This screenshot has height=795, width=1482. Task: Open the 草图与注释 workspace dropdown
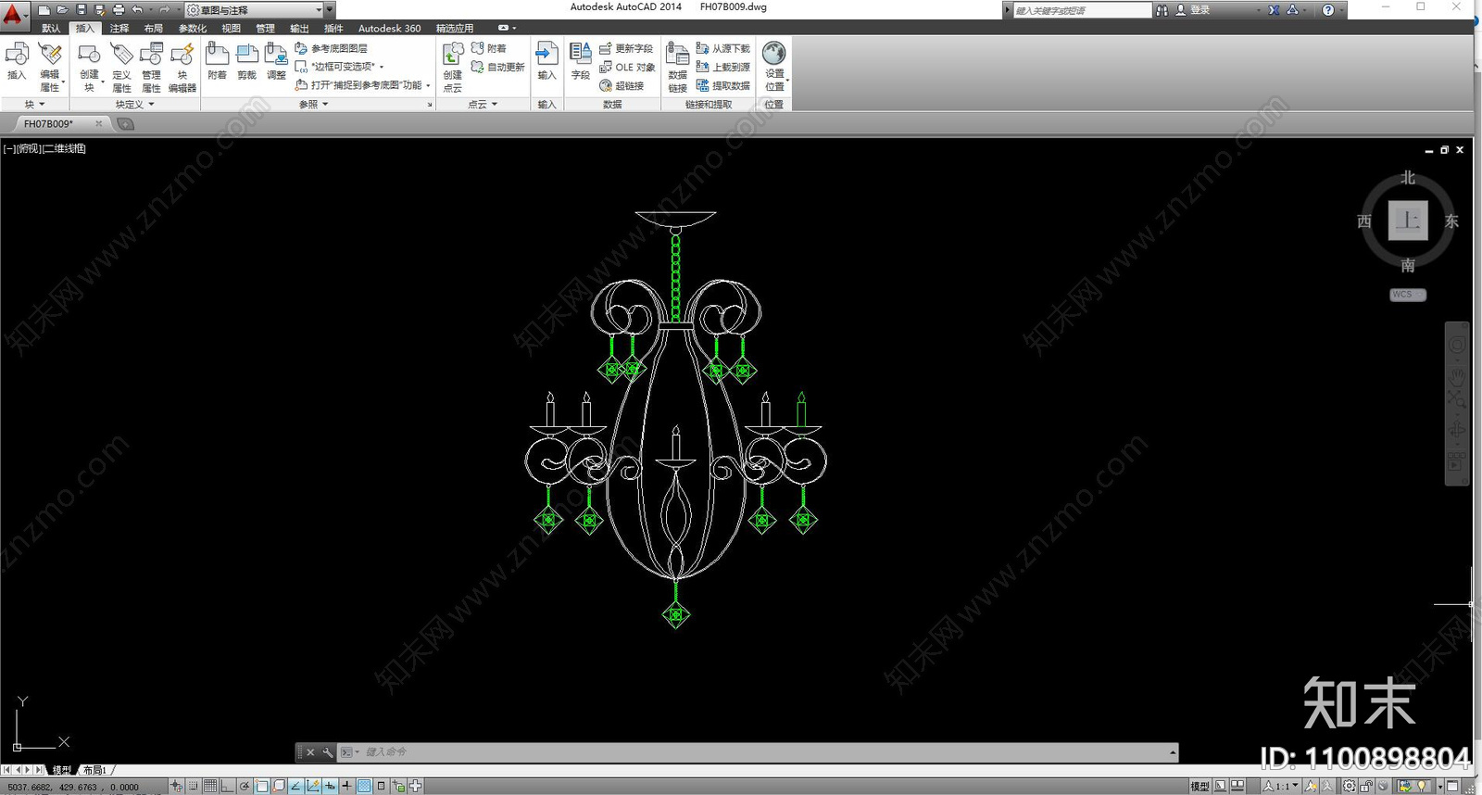tap(255, 10)
